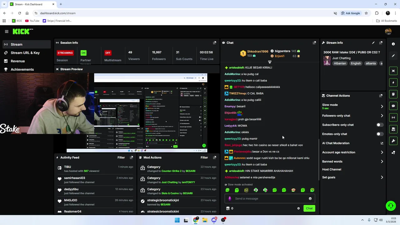The height and width of the screenshot is (225, 400).
Task: Open Windows Start button on taskbar
Action: 177,220
